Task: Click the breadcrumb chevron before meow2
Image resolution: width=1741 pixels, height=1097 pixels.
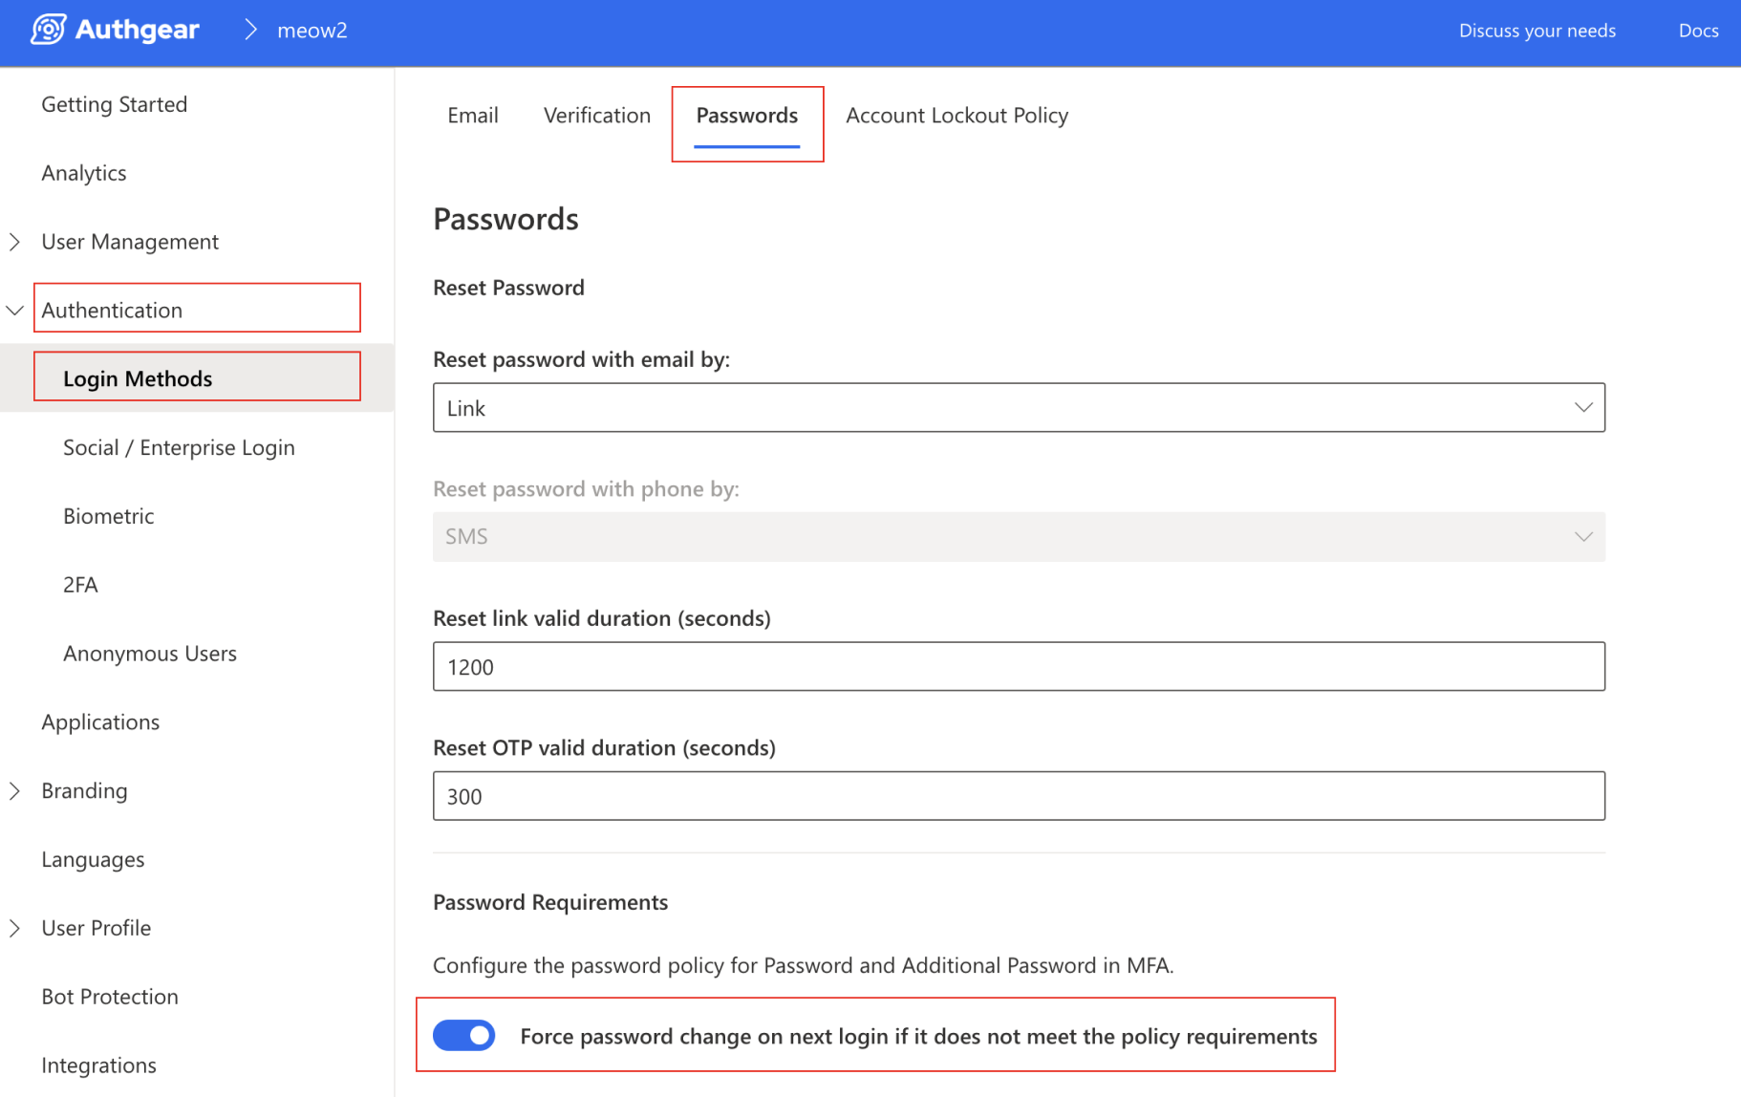Action: [x=250, y=31]
